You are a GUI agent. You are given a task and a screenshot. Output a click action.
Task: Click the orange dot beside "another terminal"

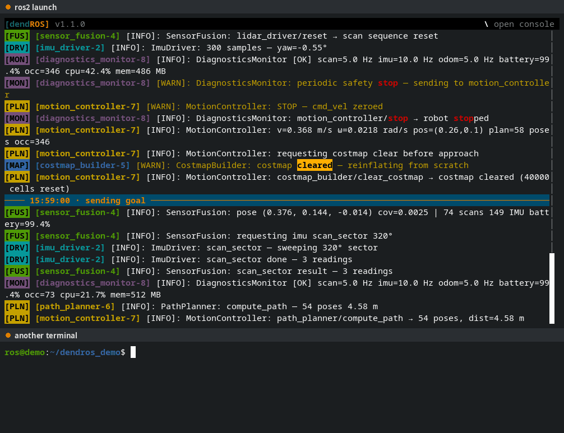(8, 336)
